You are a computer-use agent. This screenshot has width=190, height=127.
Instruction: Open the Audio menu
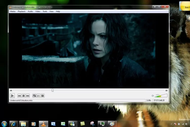click(30, 11)
